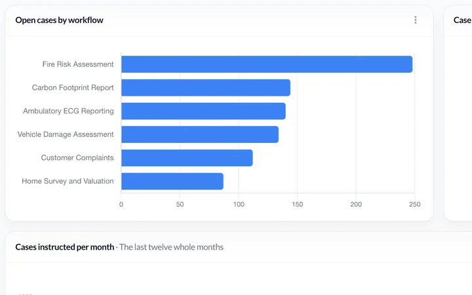The image size is (472, 295).
Task: Click the Cases instructed per month heading
Action: 65,247
